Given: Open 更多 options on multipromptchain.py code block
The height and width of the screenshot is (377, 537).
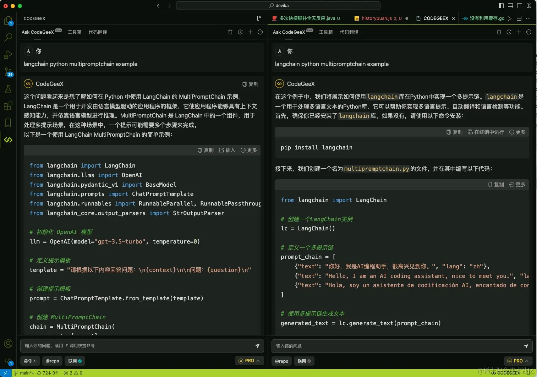Looking at the screenshot, I should tap(517, 185).
